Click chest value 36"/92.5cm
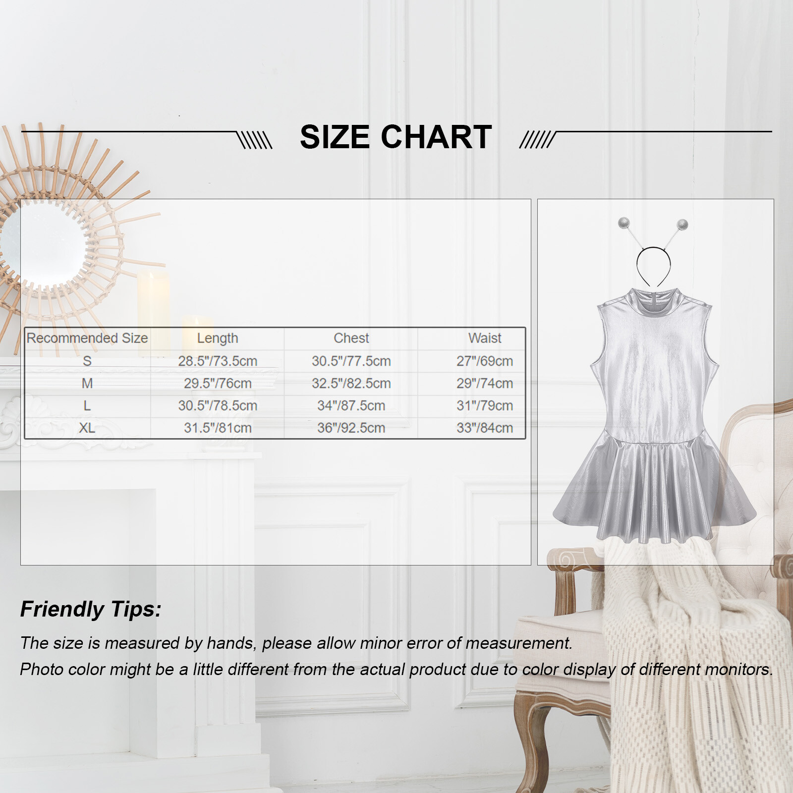793x793 pixels. click(x=351, y=428)
